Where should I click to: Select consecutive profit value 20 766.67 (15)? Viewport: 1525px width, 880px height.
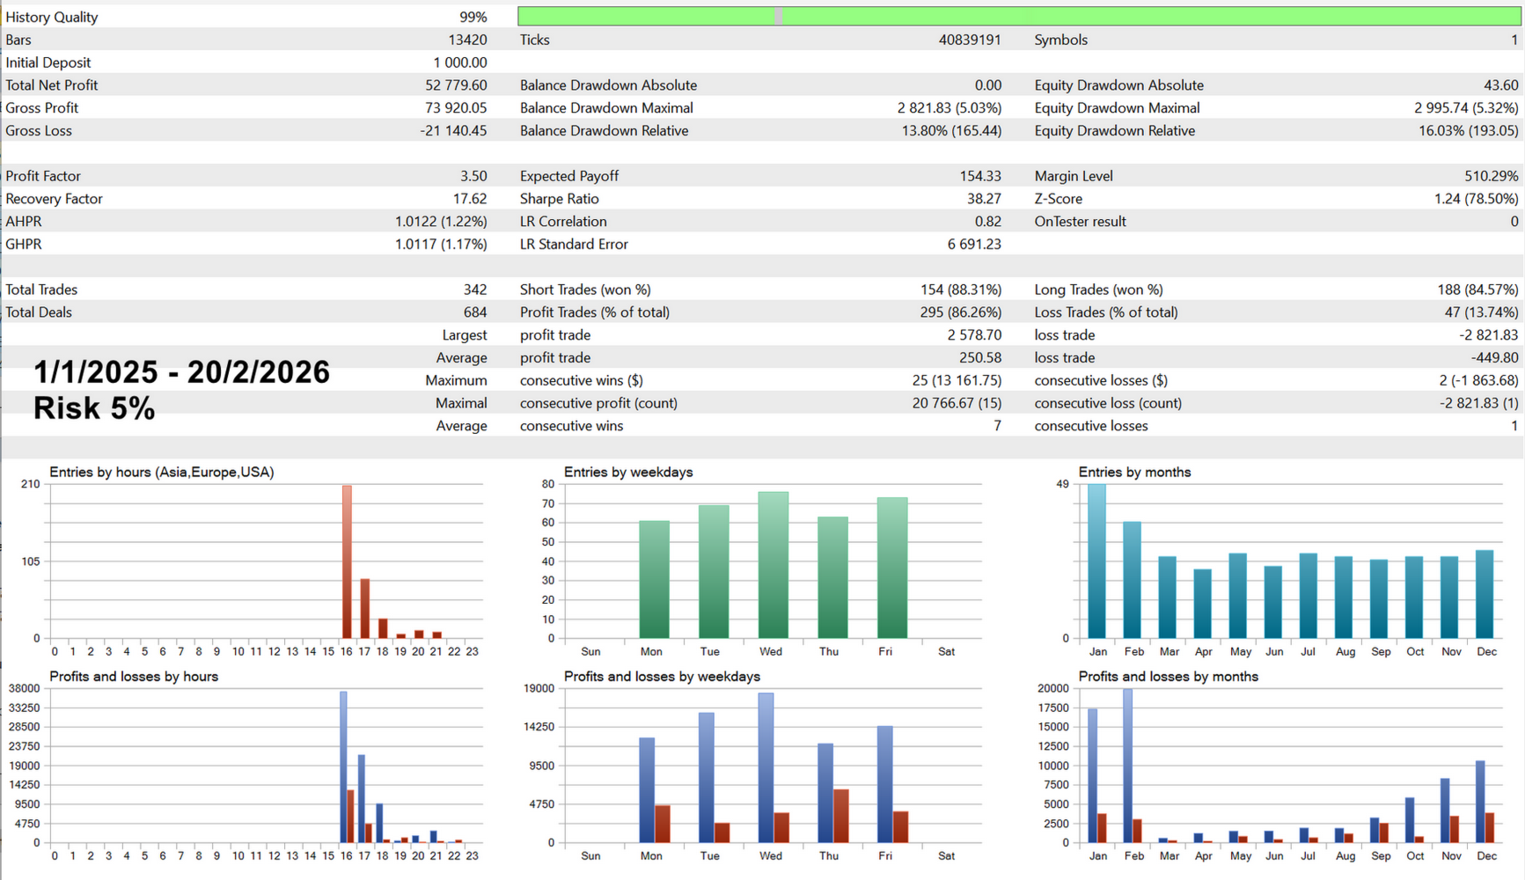click(957, 404)
